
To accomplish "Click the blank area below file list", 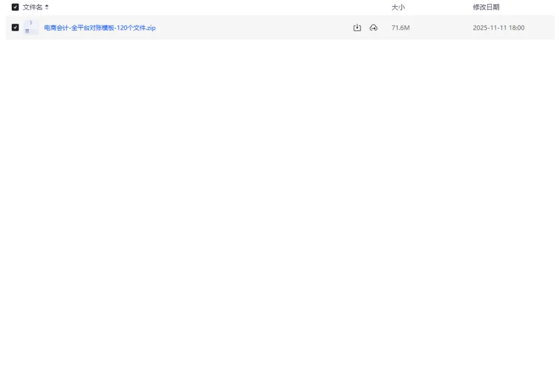I will tap(279, 196).
